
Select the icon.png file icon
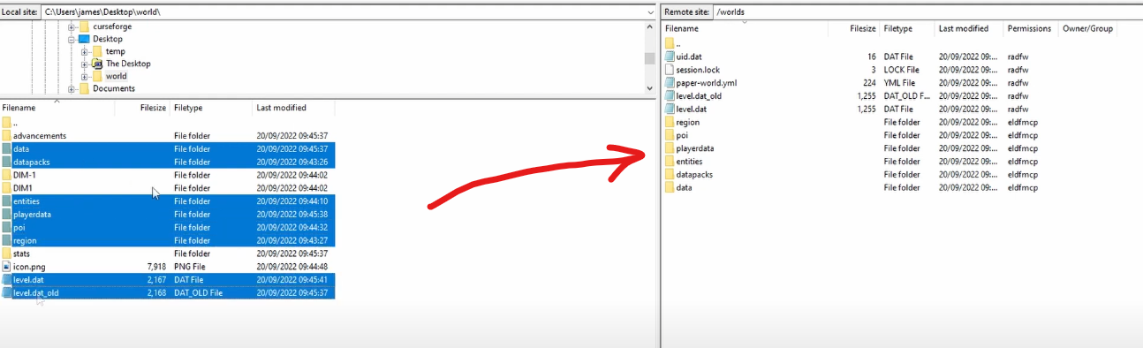[x=7, y=267]
